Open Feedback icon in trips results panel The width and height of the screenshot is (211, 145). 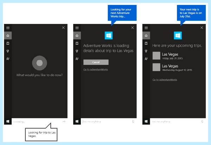click(146, 59)
